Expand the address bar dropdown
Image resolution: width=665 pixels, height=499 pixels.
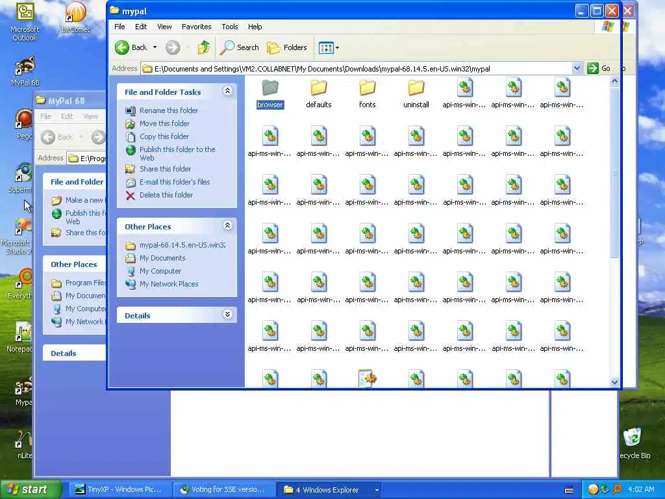point(577,68)
